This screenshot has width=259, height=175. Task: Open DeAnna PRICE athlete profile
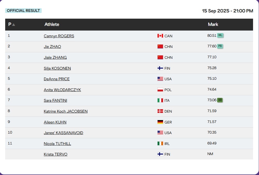tap(57, 79)
